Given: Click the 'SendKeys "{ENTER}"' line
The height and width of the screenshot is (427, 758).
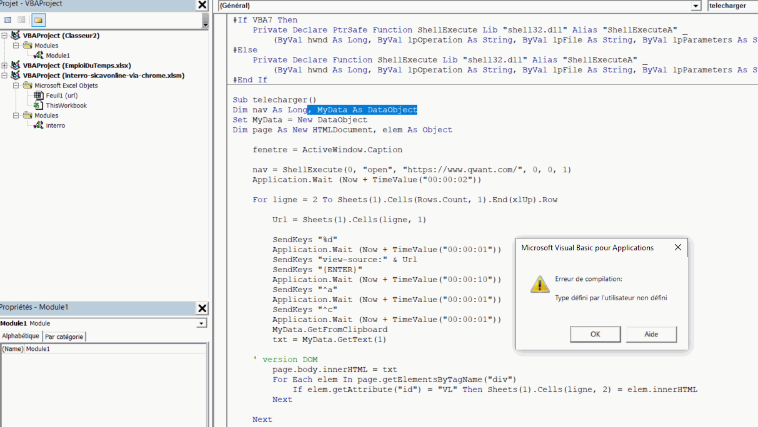Looking at the screenshot, I should [317, 270].
